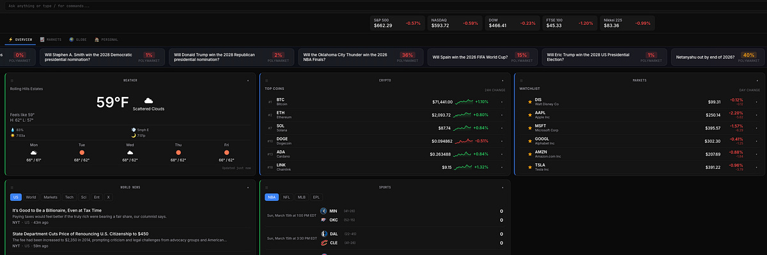Grab the Weather widget drag handle
767x255 pixels.
[x=12, y=80]
